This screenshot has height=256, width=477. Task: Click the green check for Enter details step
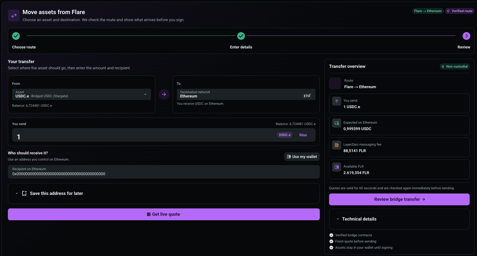(x=241, y=36)
